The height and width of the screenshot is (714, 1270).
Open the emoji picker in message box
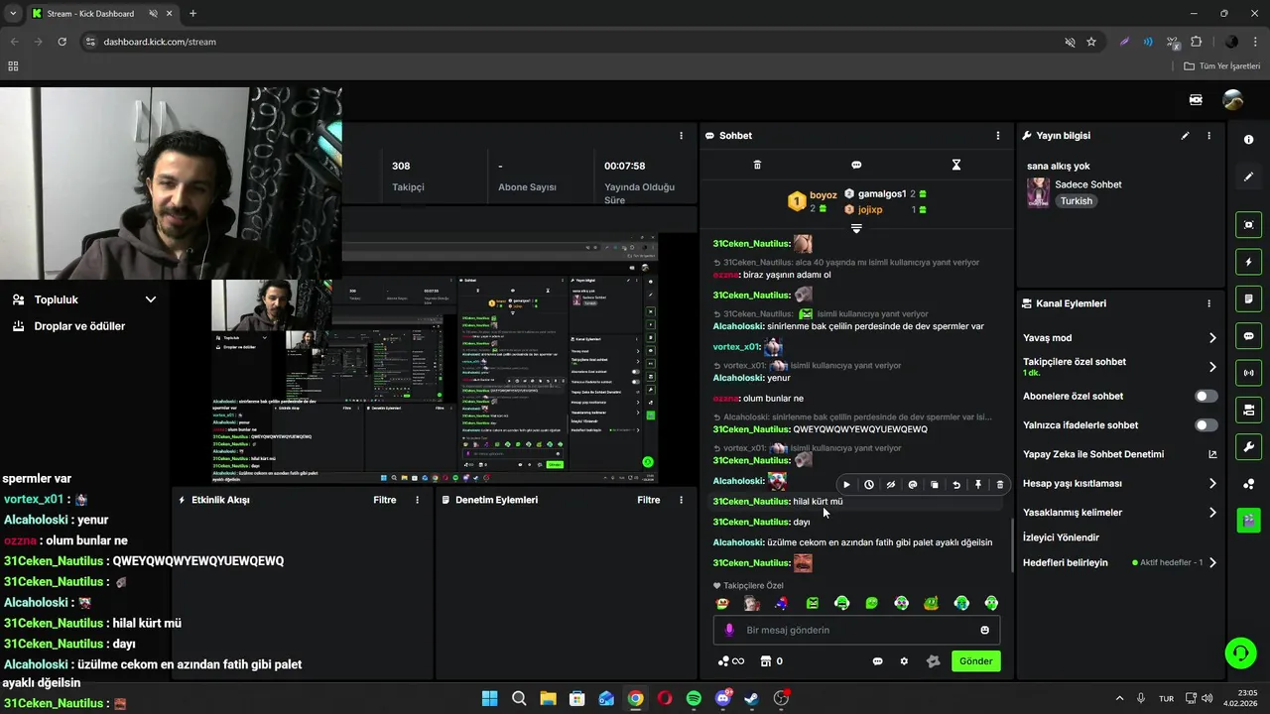point(984,630)
